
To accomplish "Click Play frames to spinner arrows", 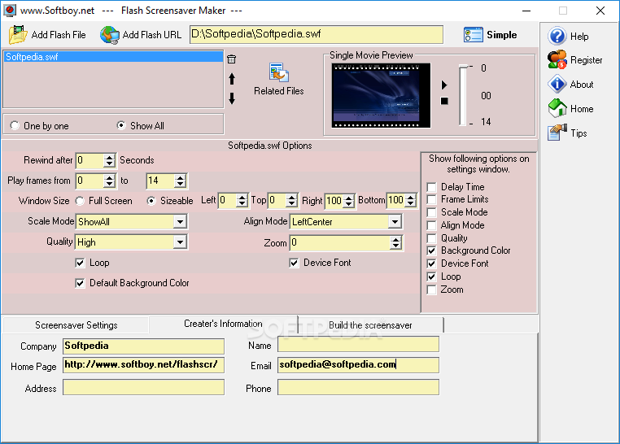I will tap(181, 181).
